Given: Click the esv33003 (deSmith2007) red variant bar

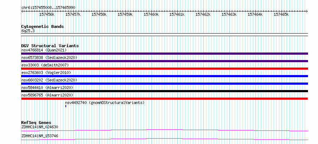Looking at the screenshot, I should (164, 69).
